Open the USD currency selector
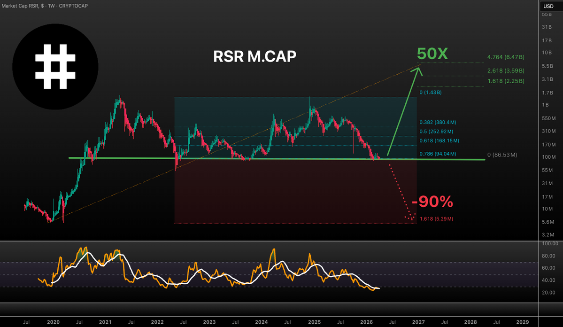 pos(548,6)
